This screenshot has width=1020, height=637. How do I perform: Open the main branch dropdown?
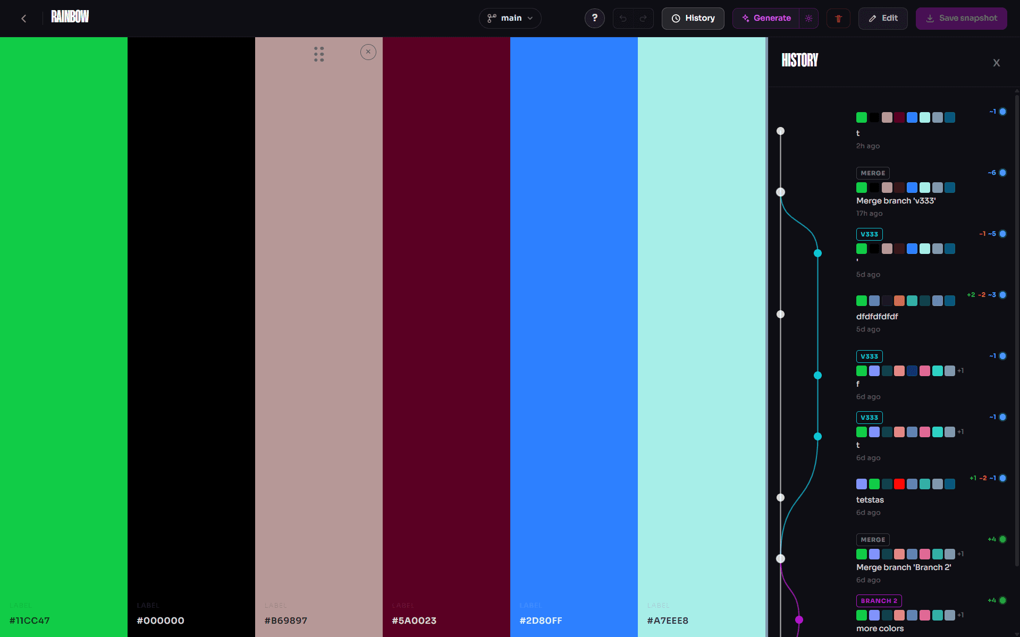510,18
